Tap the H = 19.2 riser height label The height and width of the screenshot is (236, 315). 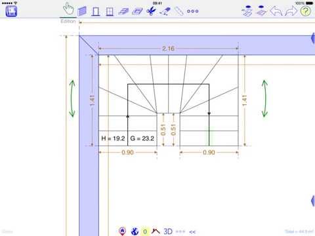[x=113, y=138]
